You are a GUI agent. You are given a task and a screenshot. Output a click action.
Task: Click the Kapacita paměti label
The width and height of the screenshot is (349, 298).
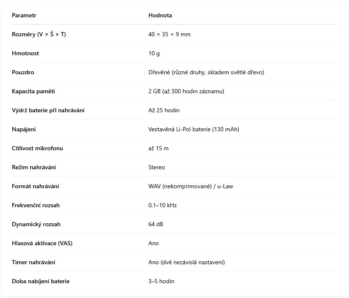[x=33, y=92]
